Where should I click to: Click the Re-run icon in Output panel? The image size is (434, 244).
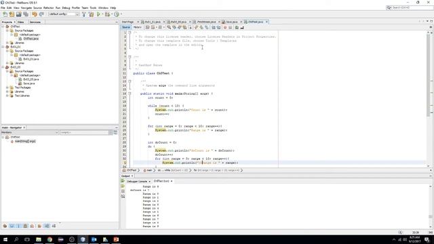(x=123, y=181)
